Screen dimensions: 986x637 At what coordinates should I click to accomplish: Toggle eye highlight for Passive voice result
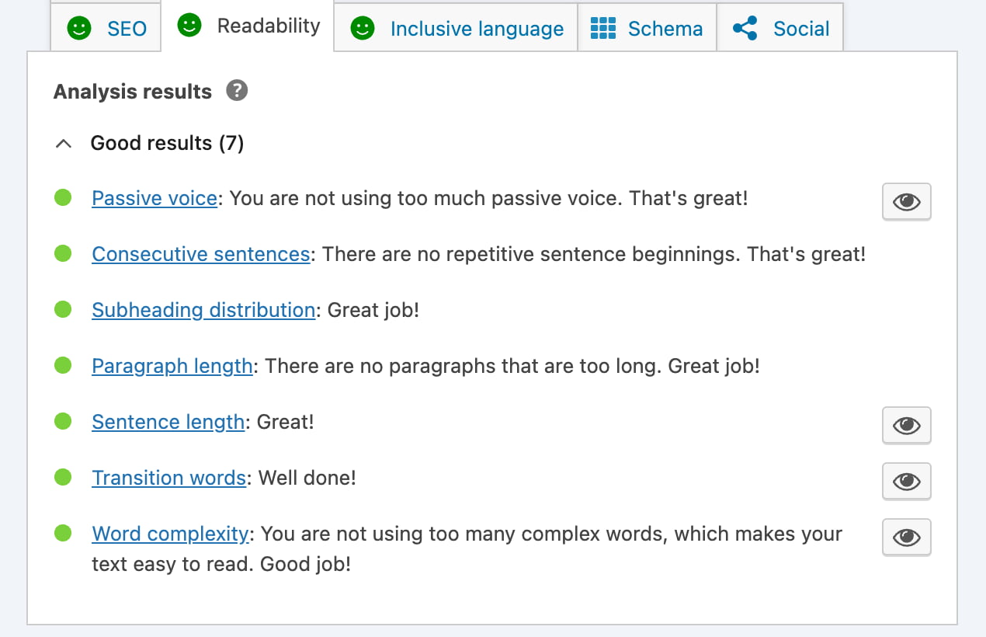[x=906, y=202]
